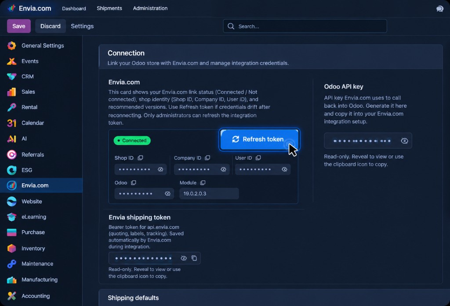The height and width of the screenshot is (306, 450).
Task: Select AI in the sidebar
Action: point(41,139)
